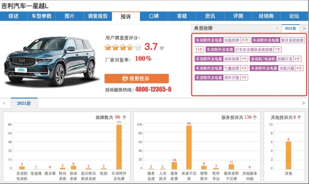This screenshot has width=309, height=184.
Task: Click the 承诺不兑现 bar showing 94
Action: pos(189,147)
